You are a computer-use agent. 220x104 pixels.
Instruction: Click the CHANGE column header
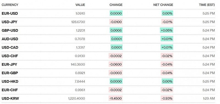pos(116,5)
